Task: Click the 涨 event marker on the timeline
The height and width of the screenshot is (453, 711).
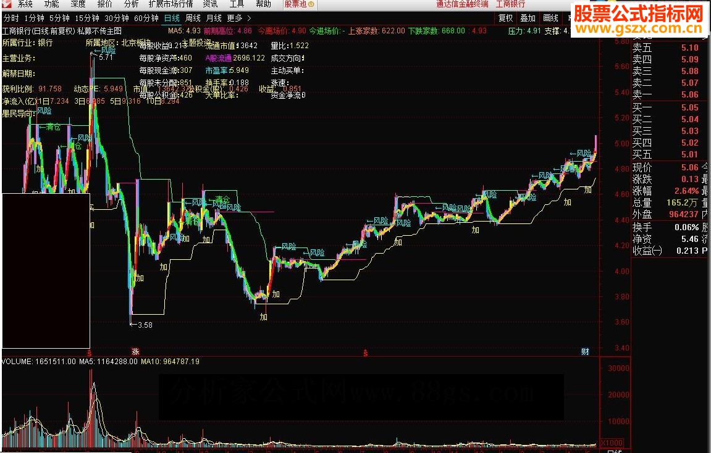Action: pos(135,352)
